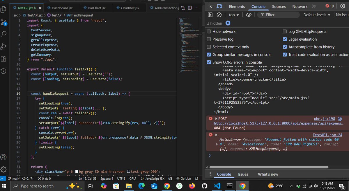Click the open changes compare icon in editor toolbar
349x191 pixels.
coord(183,8)
